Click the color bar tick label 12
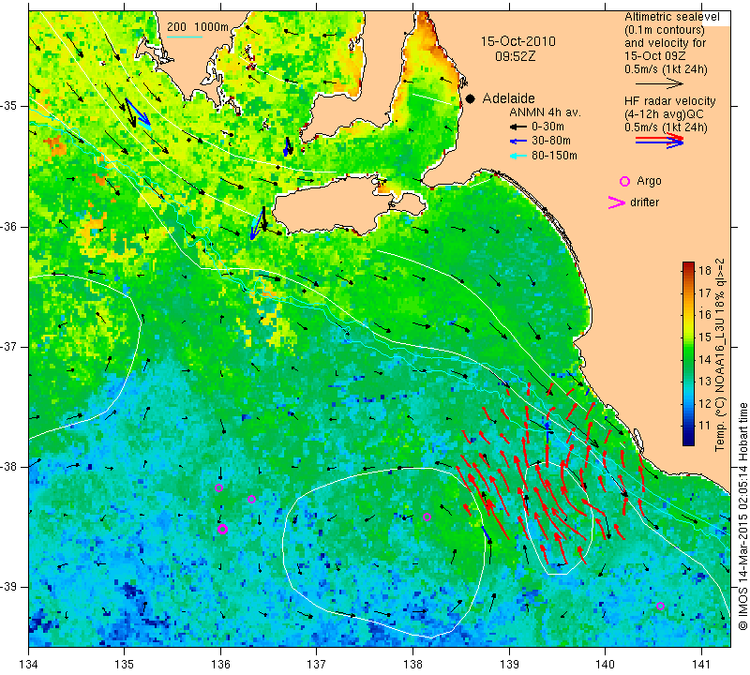Image resolution: width=750 pixels, height=675 pixels. click(x=705, y=403)
